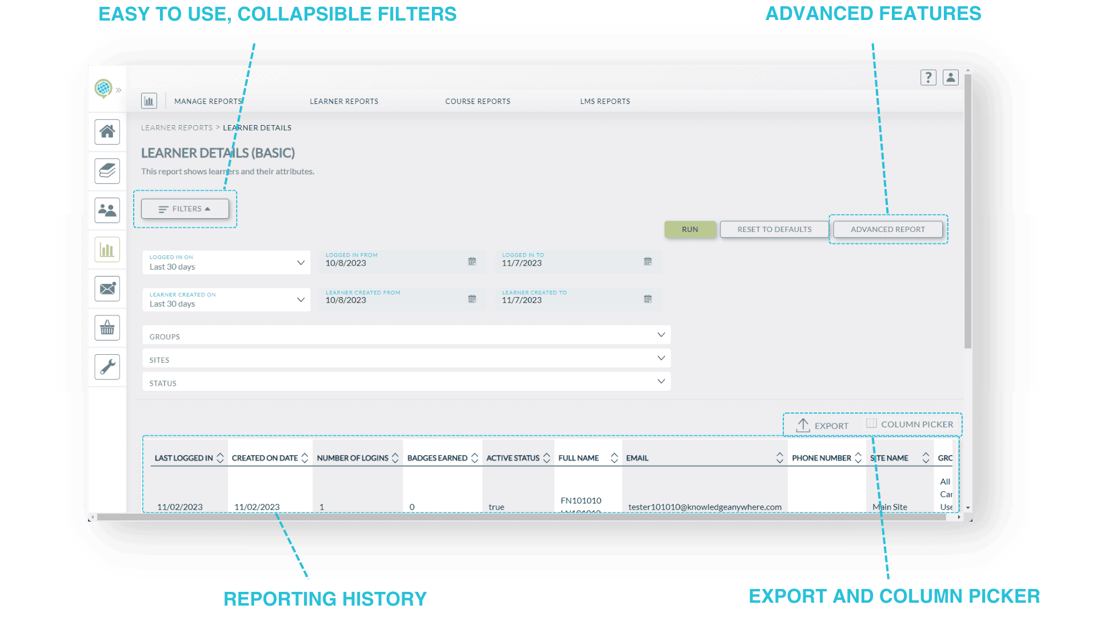The width and height of the screenshot is (1097, 617).
Task: Click the Help question mark icon
Action: [x=928, y=77]
